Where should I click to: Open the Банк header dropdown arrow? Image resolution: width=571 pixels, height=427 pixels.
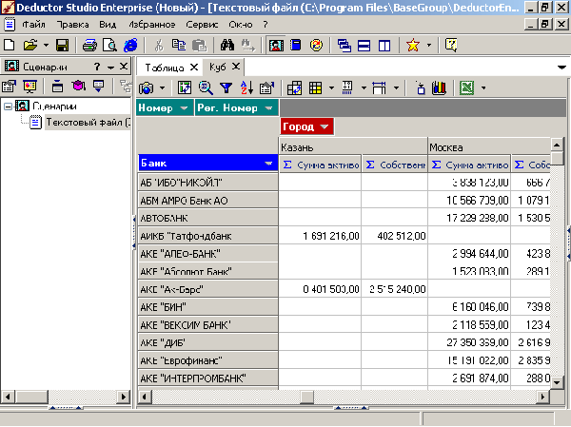269,164
